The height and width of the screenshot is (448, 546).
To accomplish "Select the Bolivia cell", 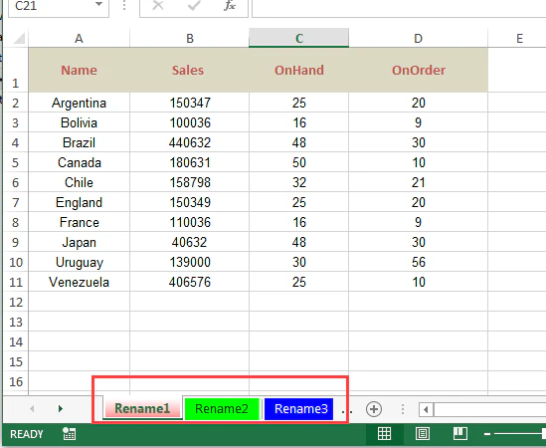I will (x=79, y=122).
